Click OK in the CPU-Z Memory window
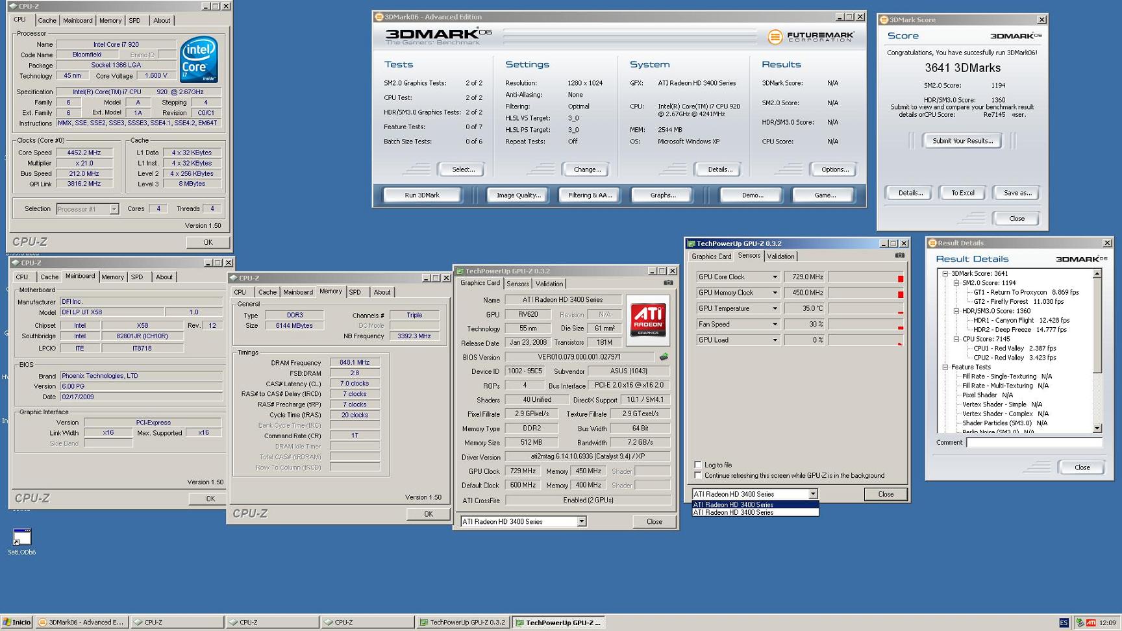The height and width of the screenshot is (631, 1122). tap(428, 513)
